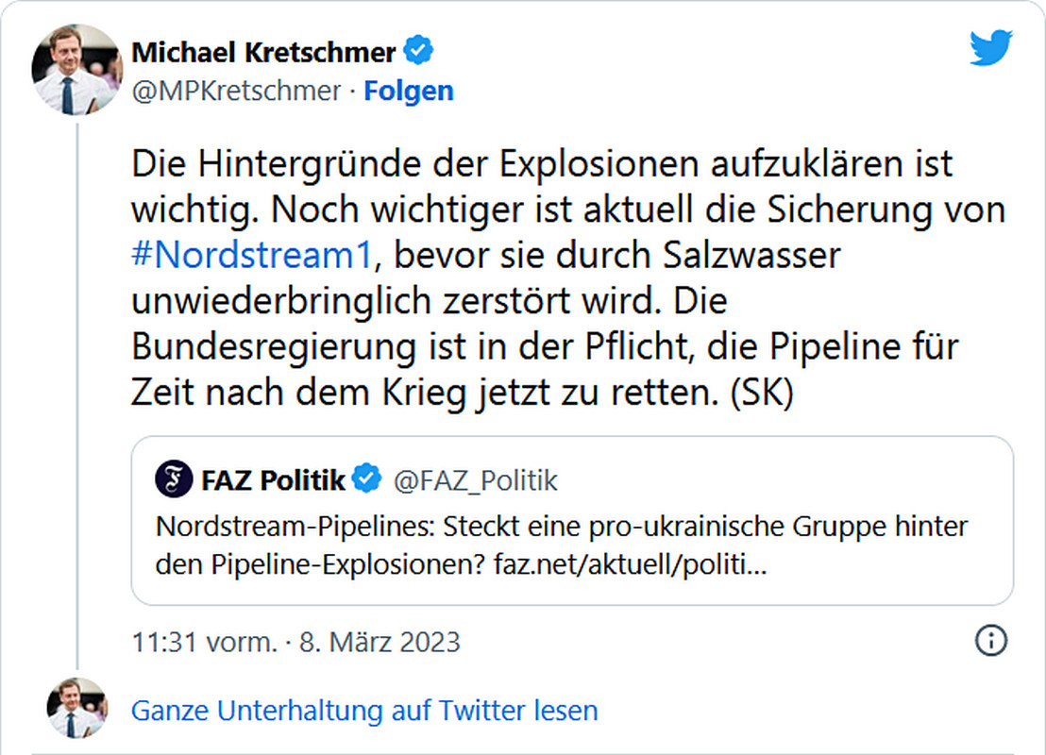Click the Folgen link
The image size is (1046, 755).
tap(409, 91)
